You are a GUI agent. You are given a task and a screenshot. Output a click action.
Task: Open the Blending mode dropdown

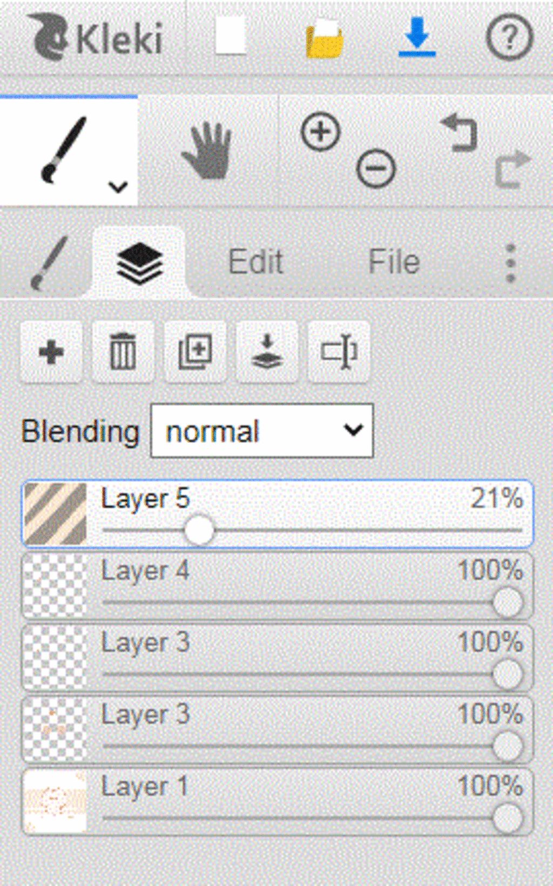coord(262,431)
